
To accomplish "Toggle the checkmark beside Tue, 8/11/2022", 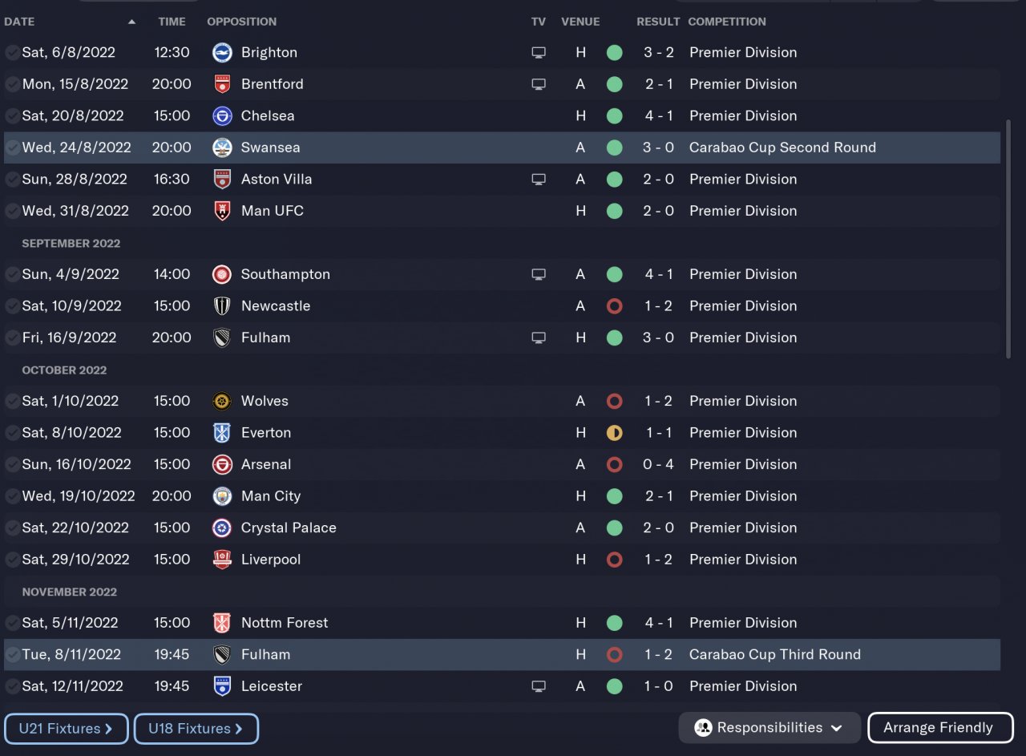I will 12,655.
